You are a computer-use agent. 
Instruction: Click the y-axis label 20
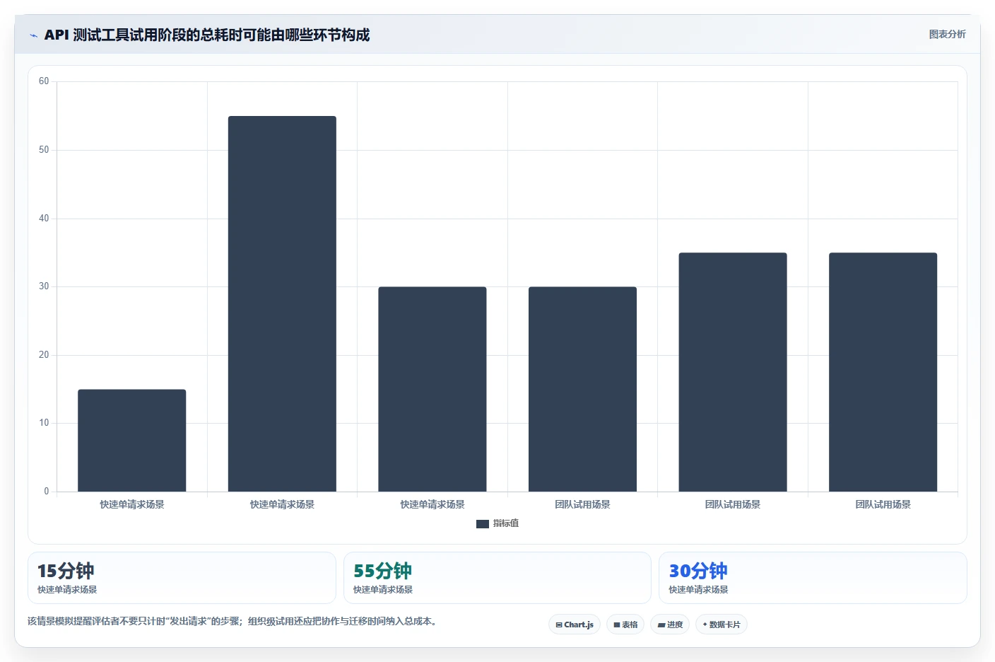coord(44,355)
